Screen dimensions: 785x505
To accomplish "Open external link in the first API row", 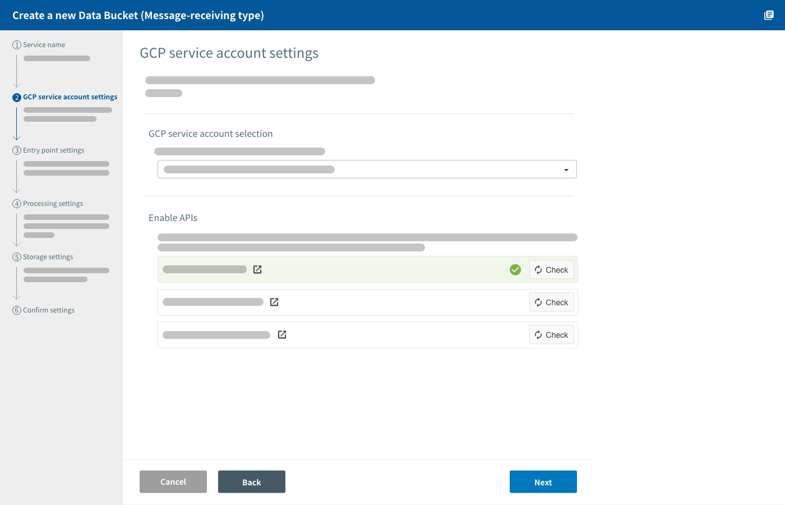I will pyautogui.click(x=257, y=270).
